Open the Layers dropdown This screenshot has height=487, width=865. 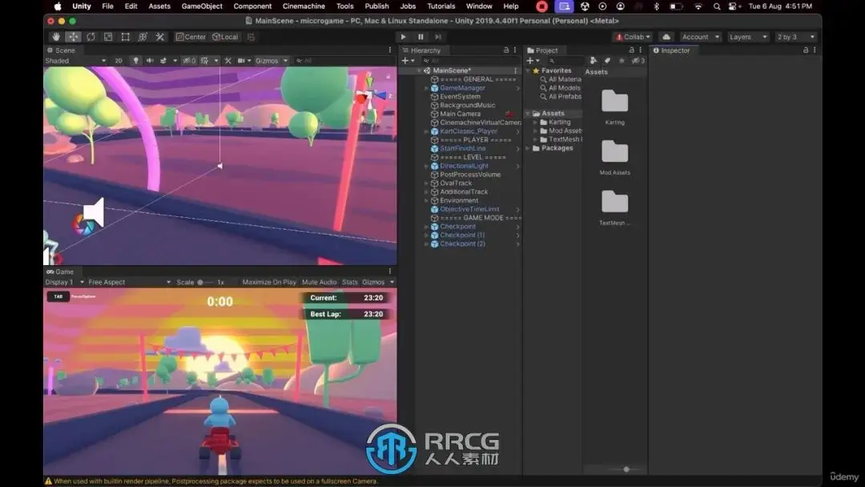point(748,37)
